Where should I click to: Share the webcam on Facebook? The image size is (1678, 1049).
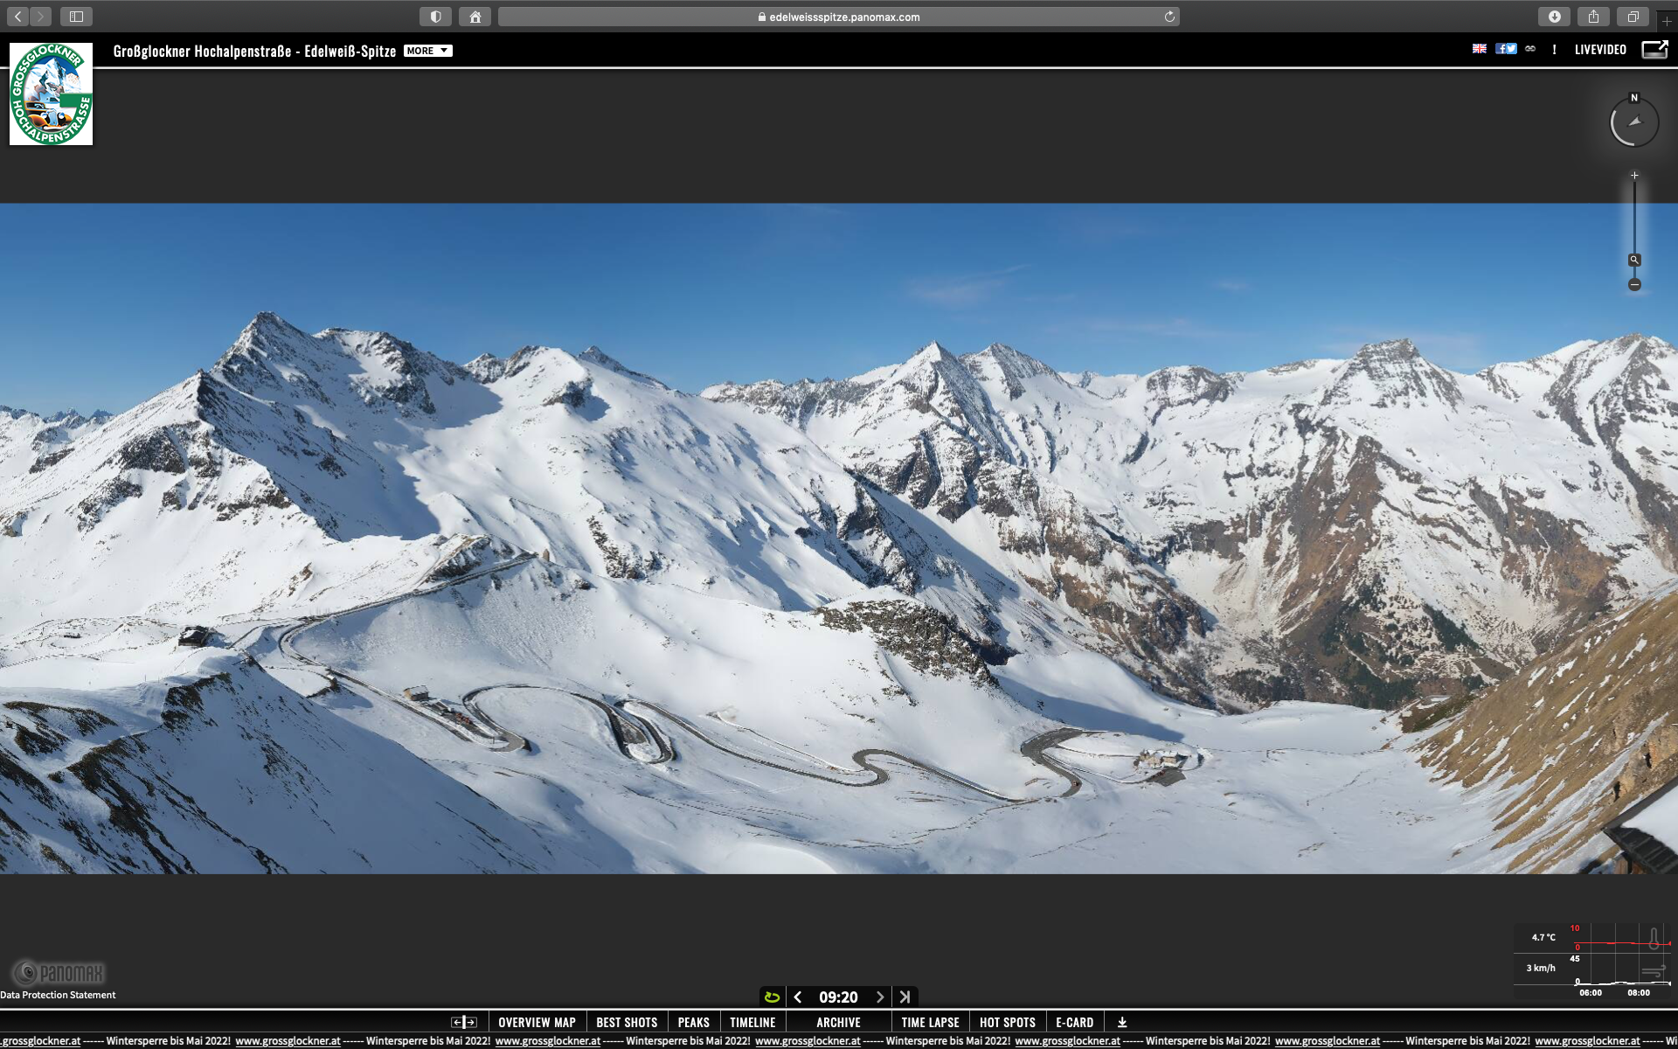point(1501,49)
